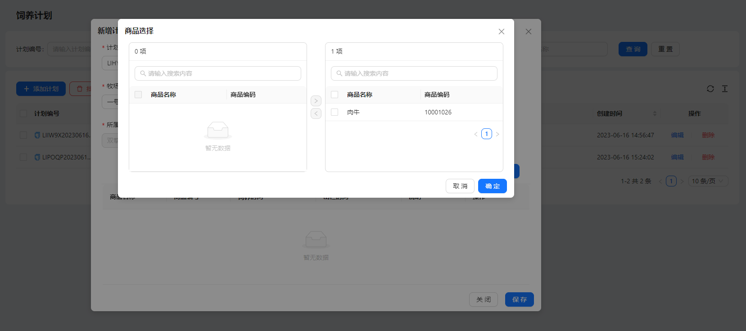Click 重置 reset button in background

665,49
